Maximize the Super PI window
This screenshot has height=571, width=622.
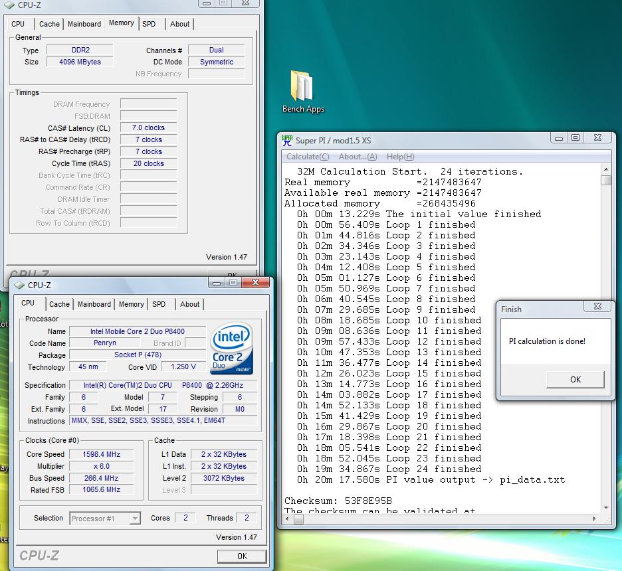575,138
